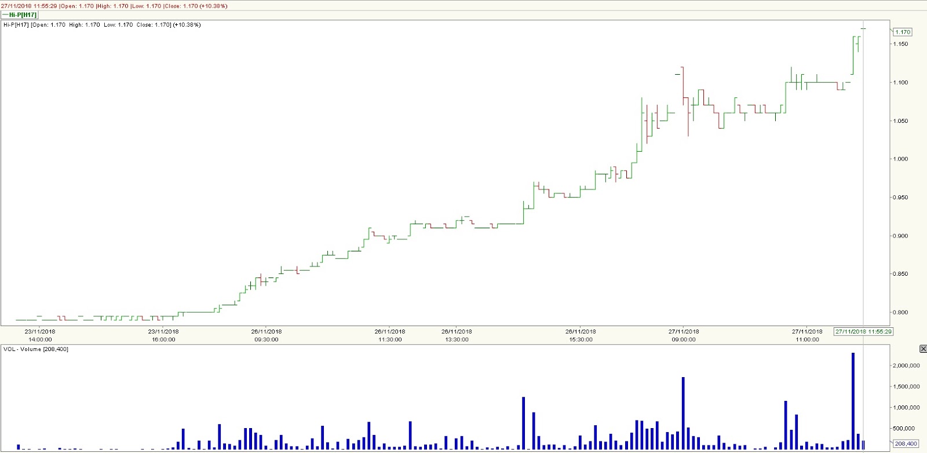This screenshot has height=453, width=927.
Task: Click the 26/11/2018 11:30:00 time axis label
Action: (x=390, y=336)
